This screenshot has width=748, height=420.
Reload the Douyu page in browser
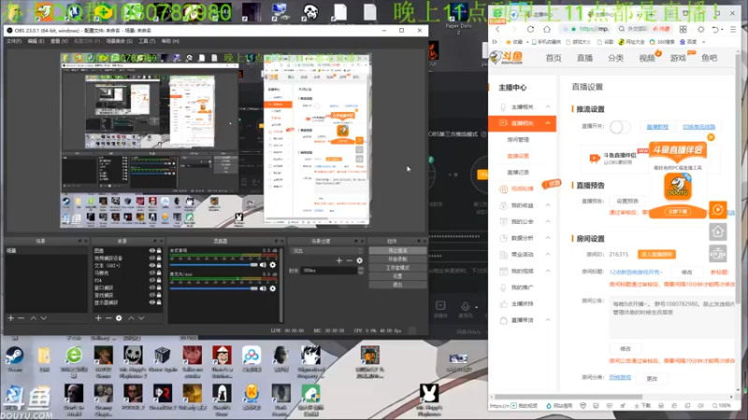[530, 29]
